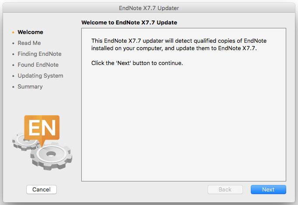Click the updater description paragraph in the pane
Viewport: 298px width, 205px height.
179,44
